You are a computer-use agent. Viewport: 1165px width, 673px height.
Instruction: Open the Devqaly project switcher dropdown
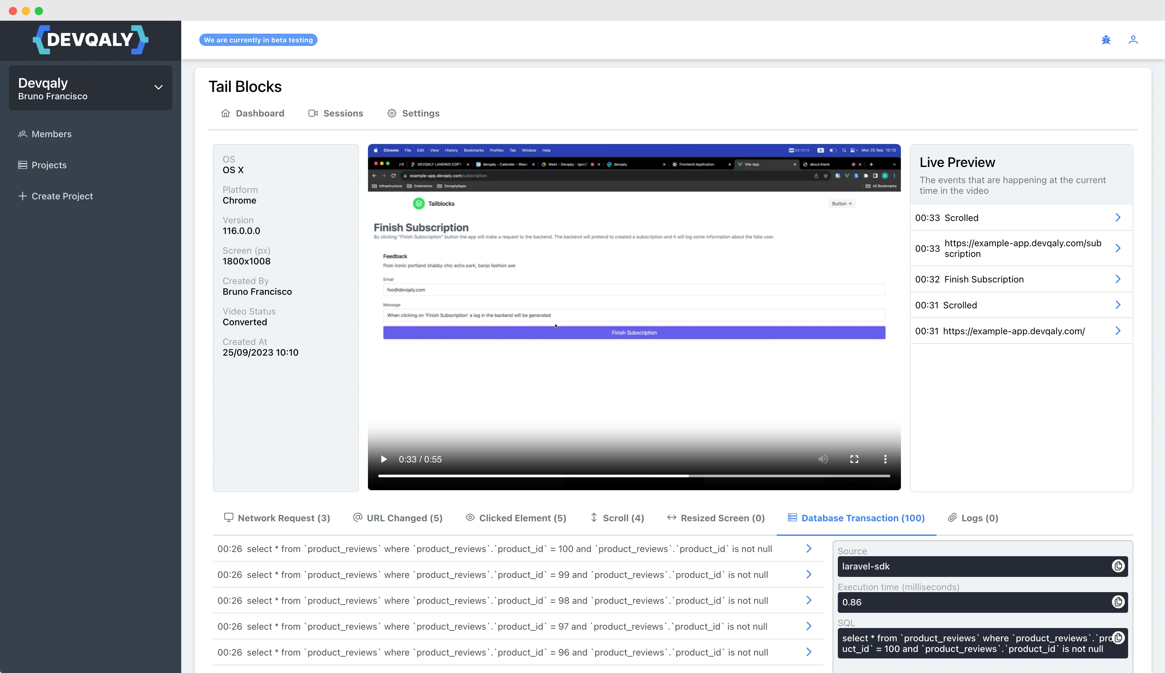159,87
